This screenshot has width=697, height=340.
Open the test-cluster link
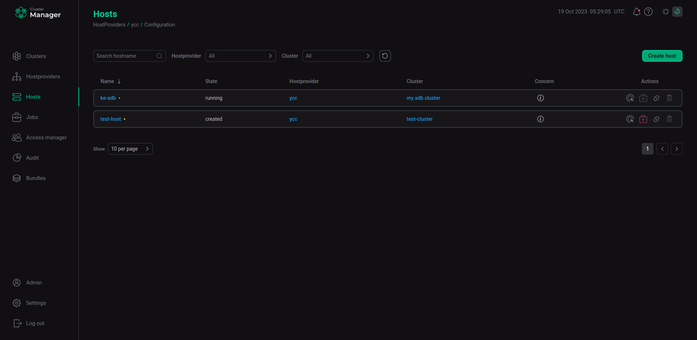tap(420, 119)
